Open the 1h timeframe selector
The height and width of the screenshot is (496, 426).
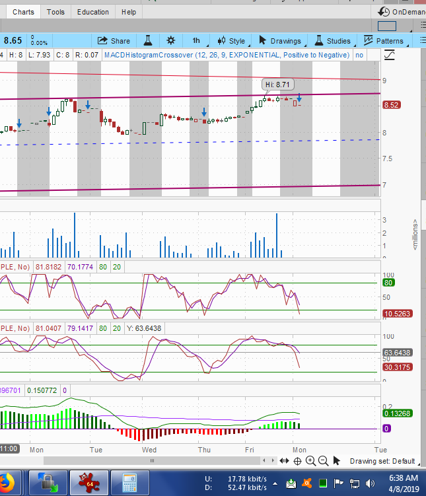point(196,41)
